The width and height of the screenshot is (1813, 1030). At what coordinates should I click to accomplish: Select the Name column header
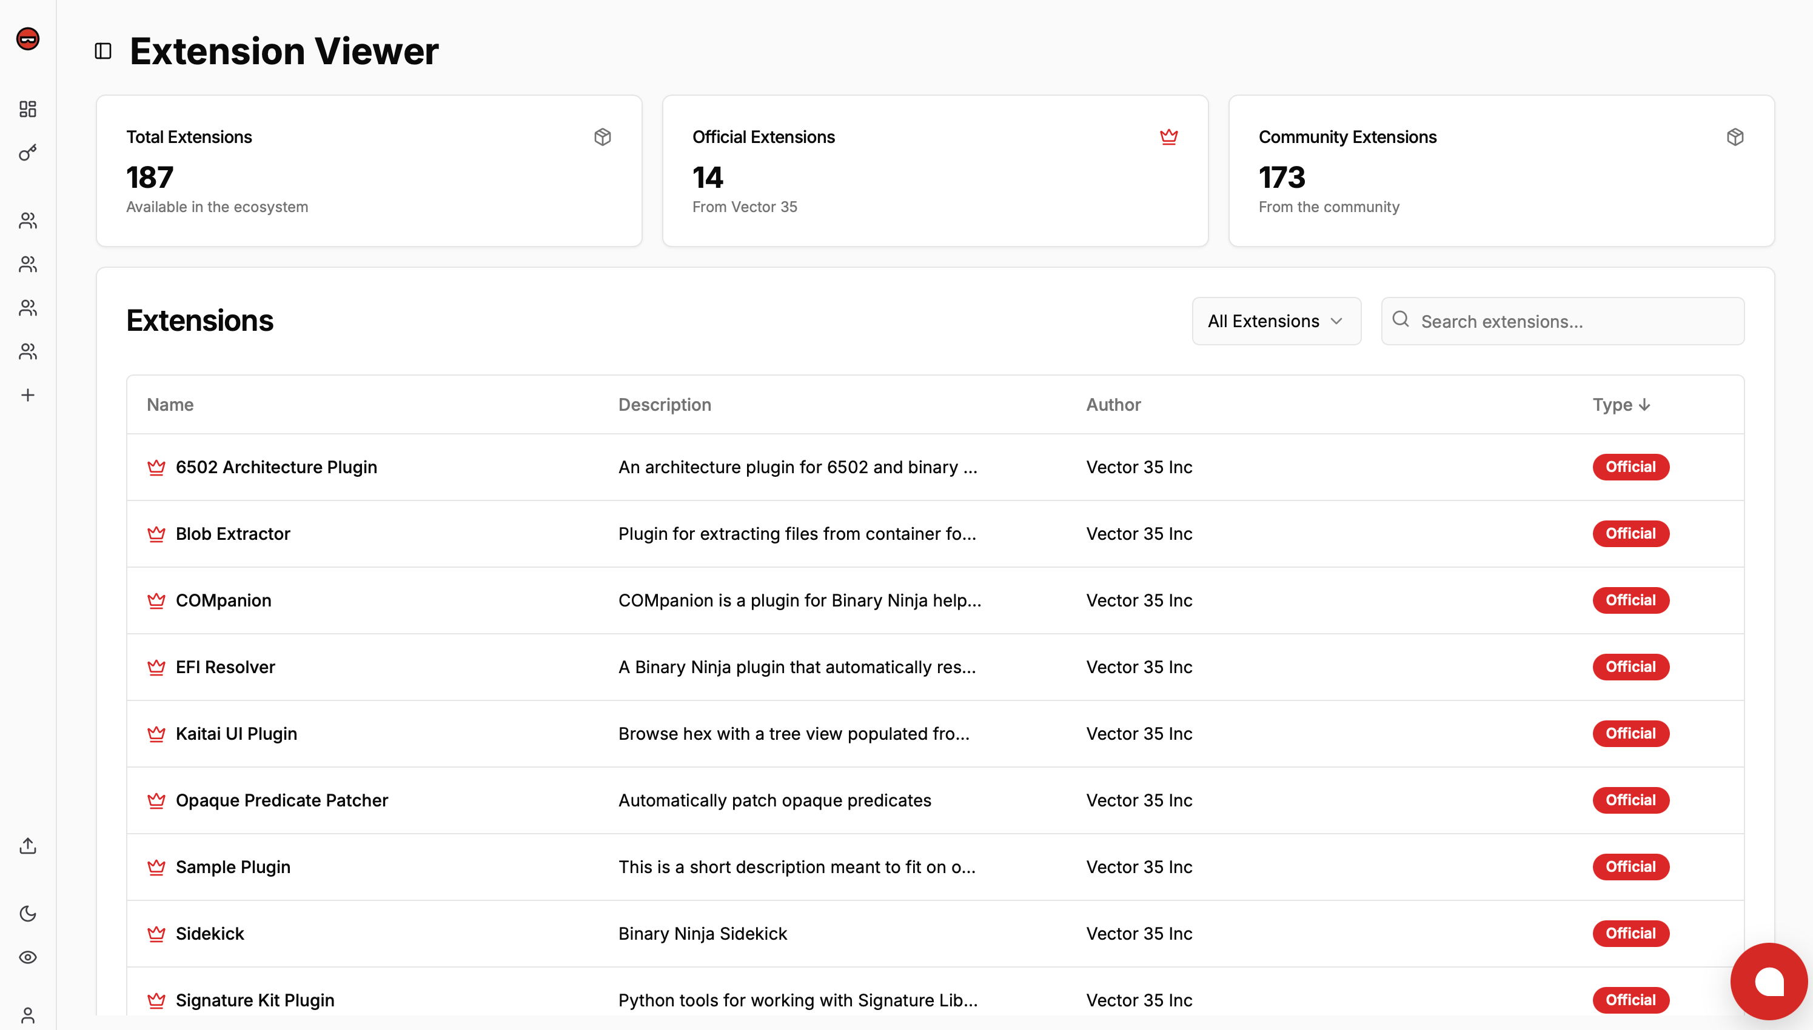pos(170,404)
